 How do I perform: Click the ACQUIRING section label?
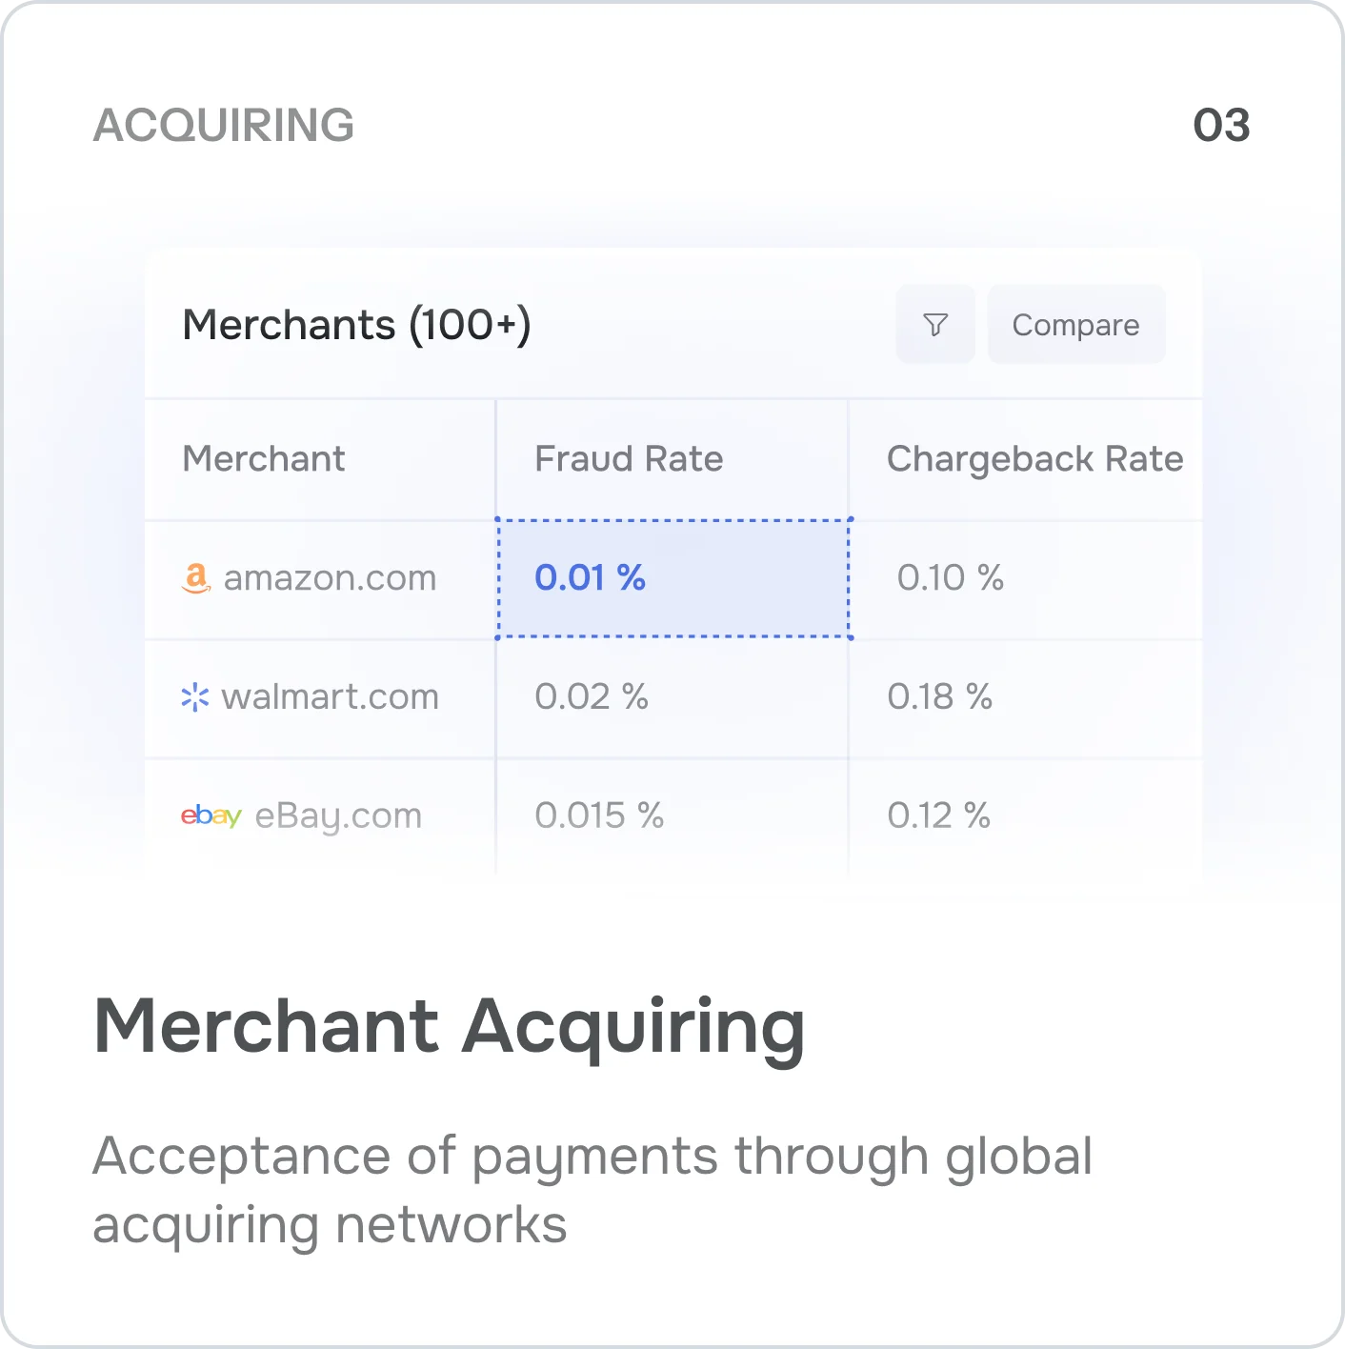224,125
